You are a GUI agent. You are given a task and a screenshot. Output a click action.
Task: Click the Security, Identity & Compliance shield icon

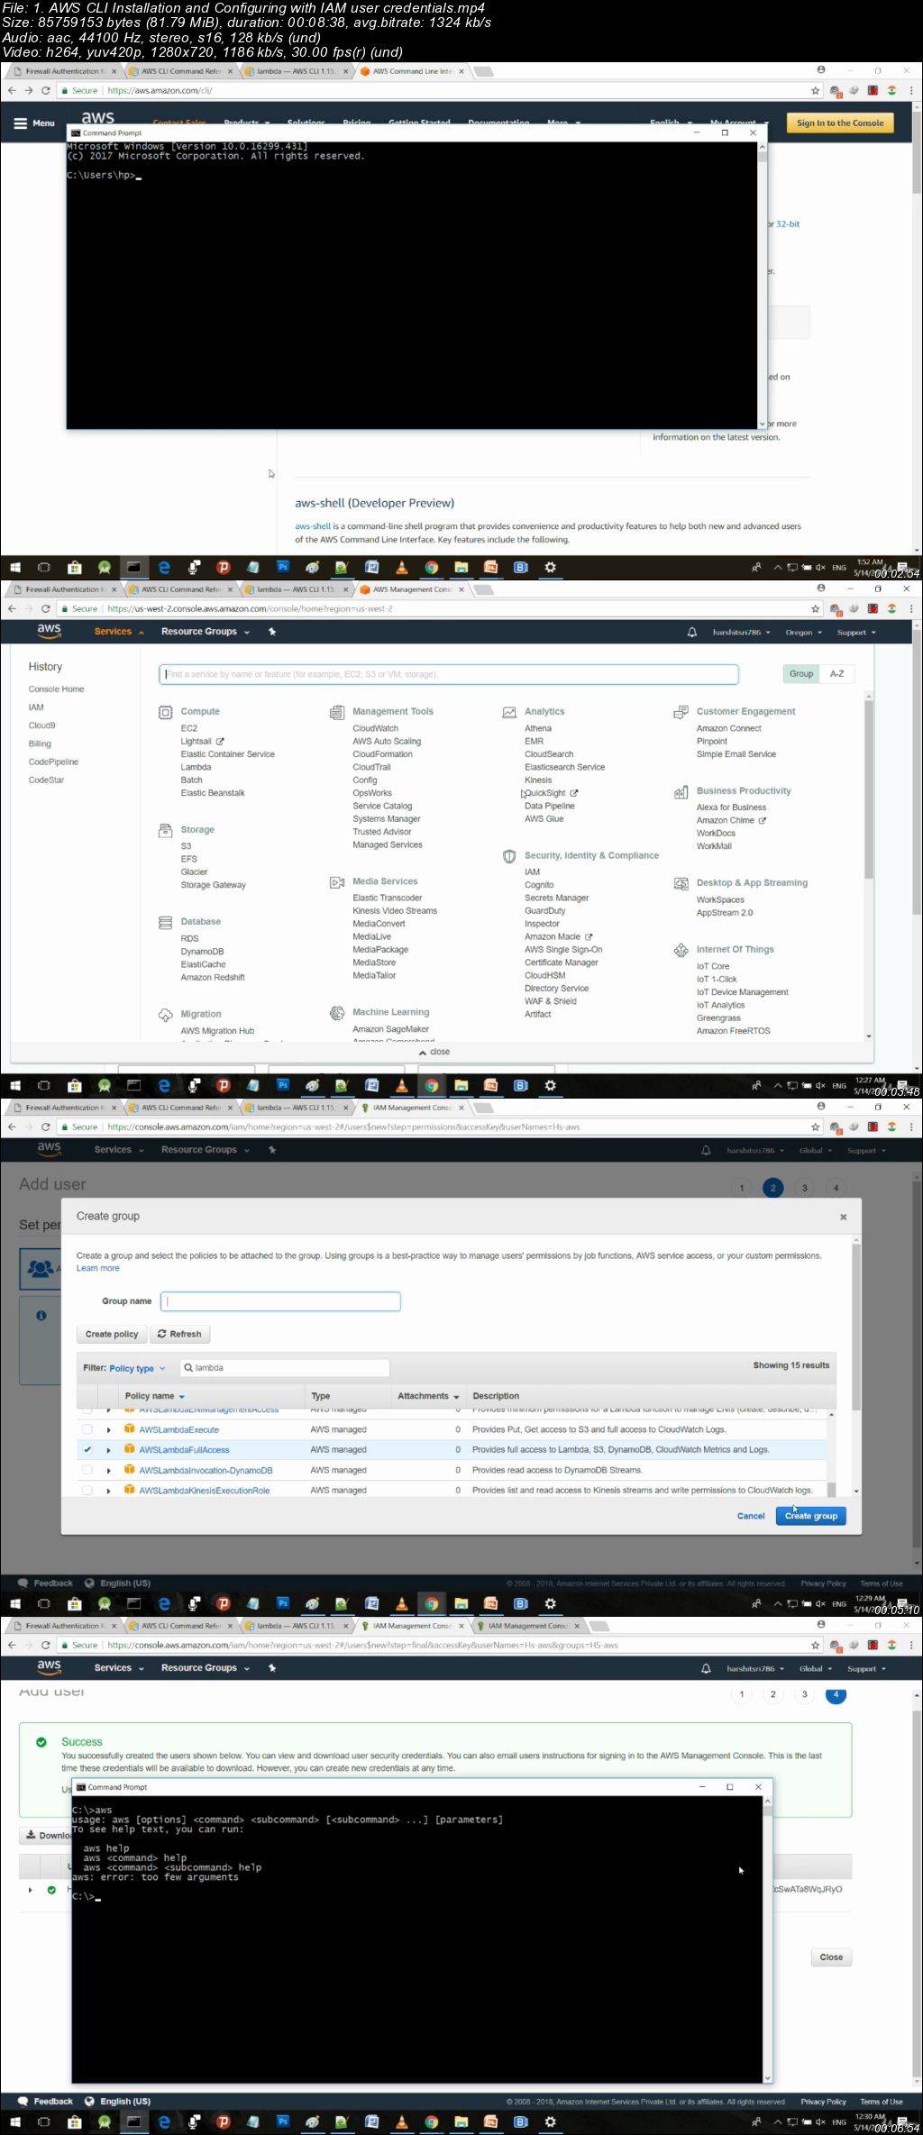point(509,856)
